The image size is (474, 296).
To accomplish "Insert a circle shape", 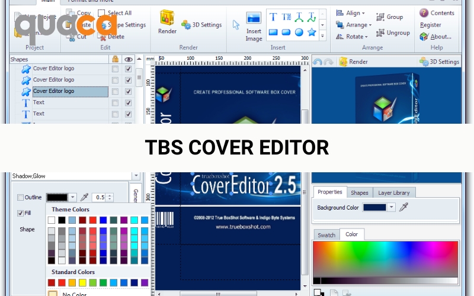I will (299, 32).
